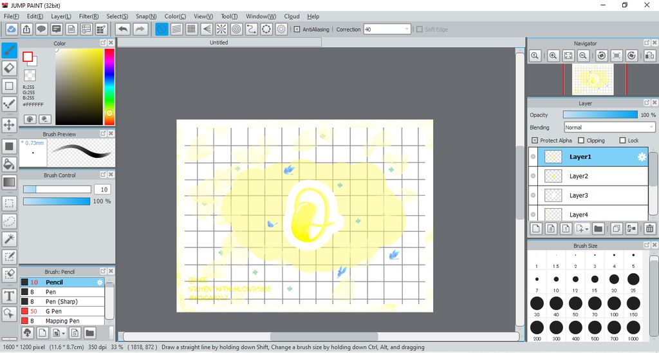Enable concentric circle snap

tap(237, 29)
